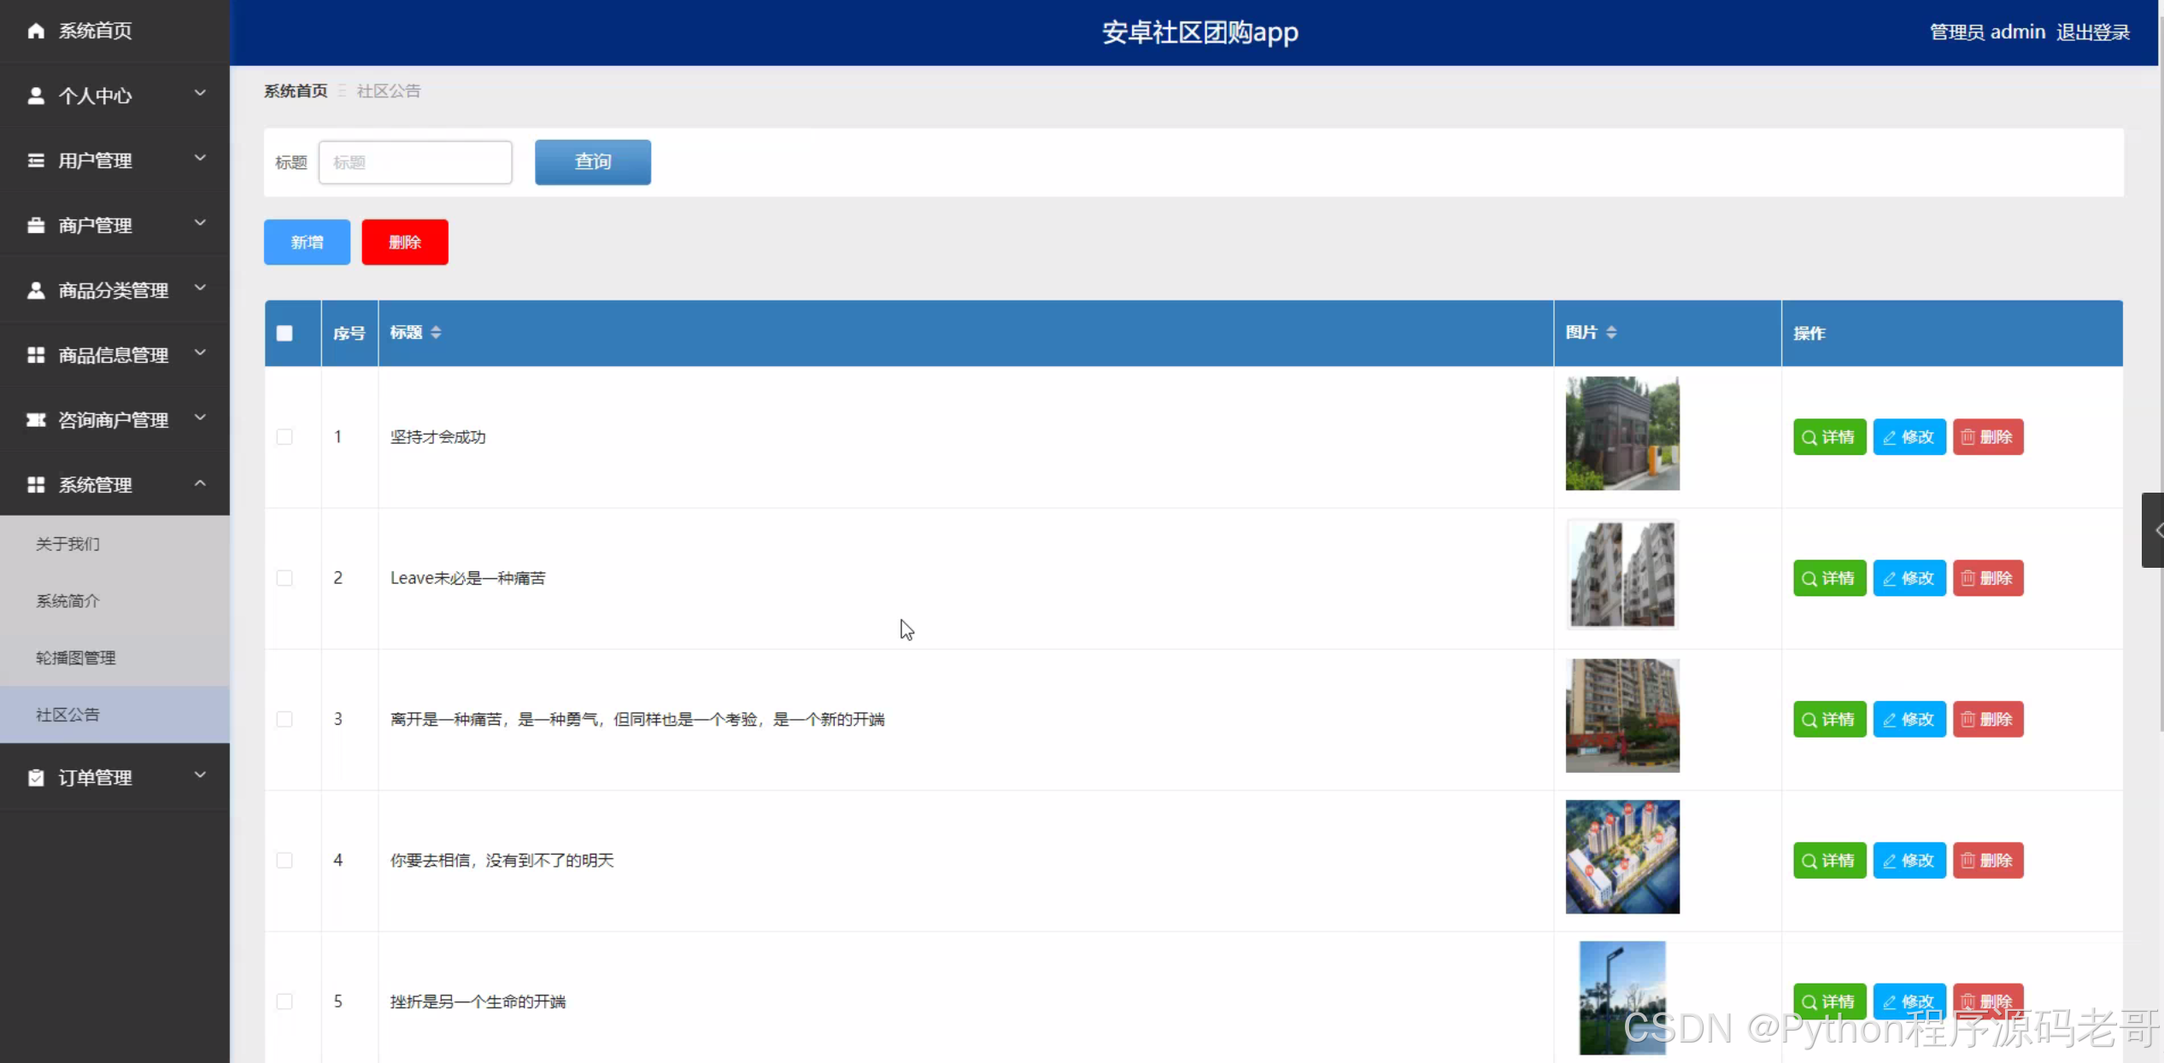This screenshot has width=2164, height=1063.
Task: Sort table by 图片 column arrows
Action: [x=1611, y=333]
